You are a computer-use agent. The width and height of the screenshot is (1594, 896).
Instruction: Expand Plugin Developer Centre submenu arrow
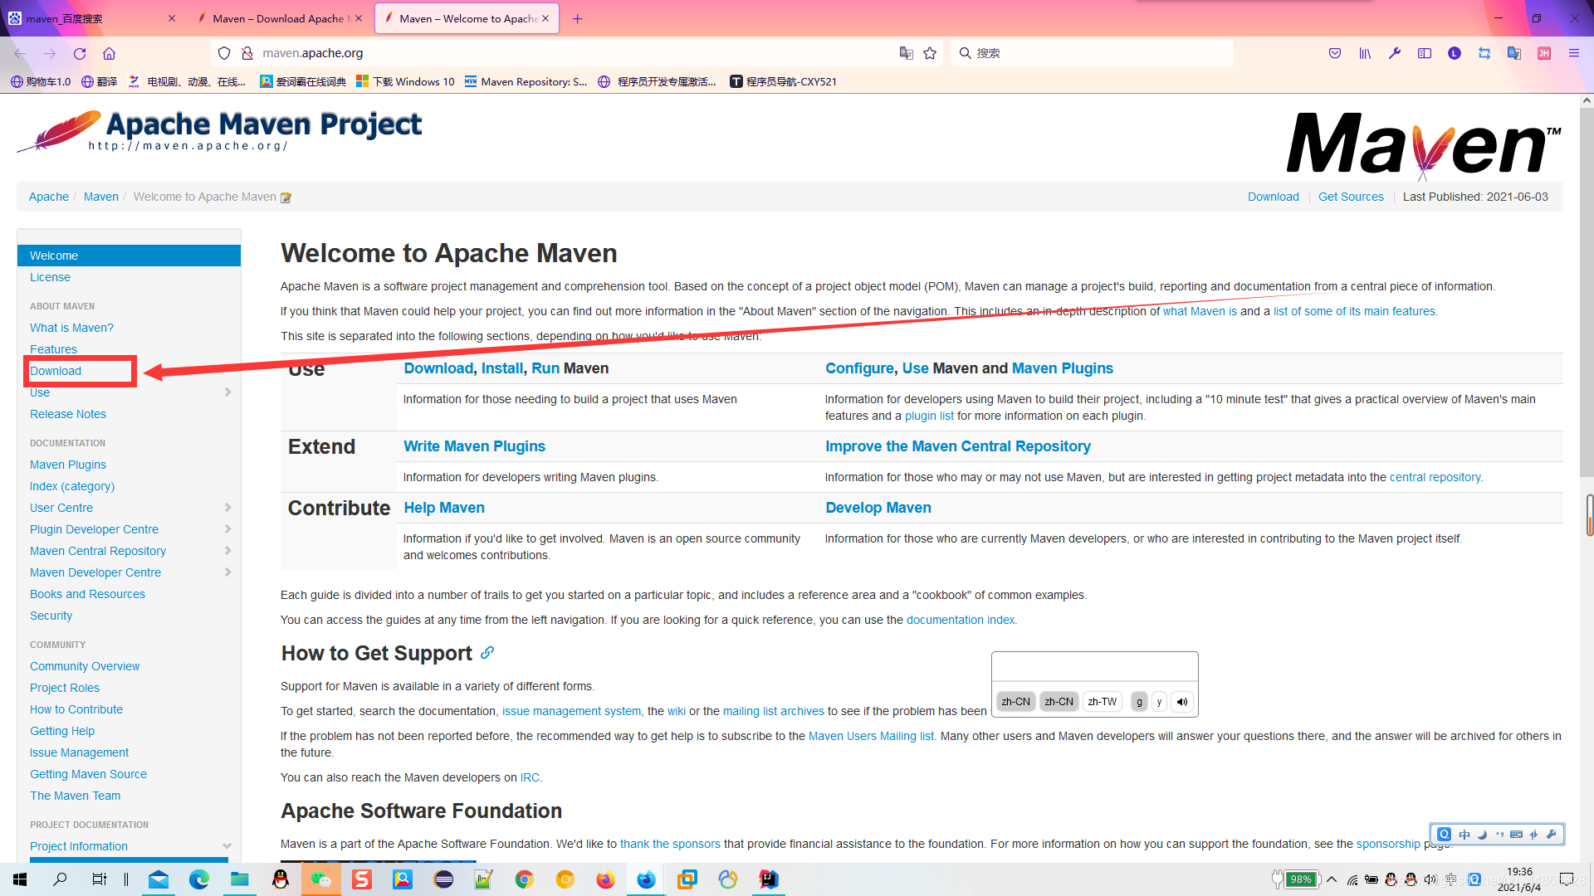227,529
